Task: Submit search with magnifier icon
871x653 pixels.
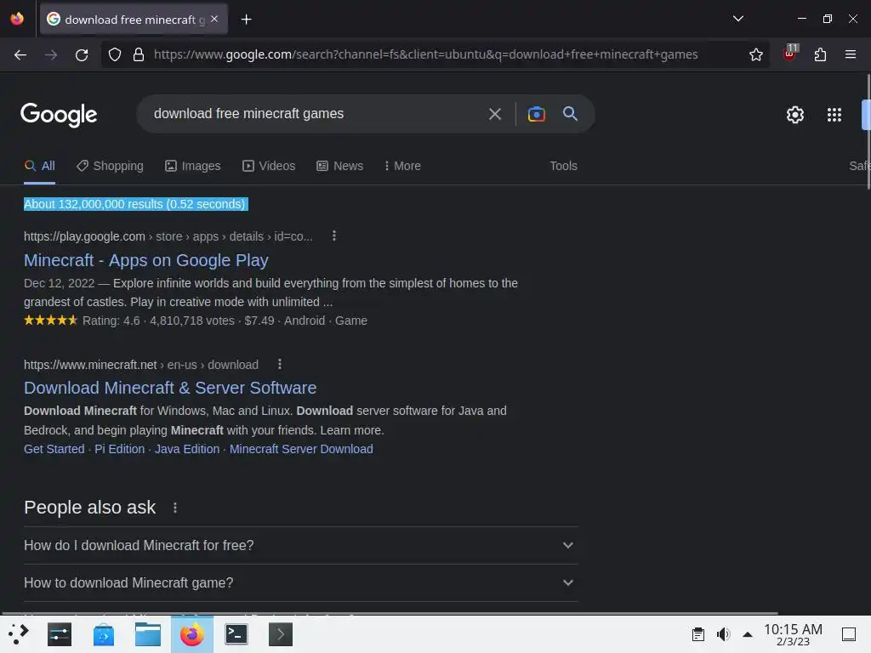Action: click(x=570, y=113)
